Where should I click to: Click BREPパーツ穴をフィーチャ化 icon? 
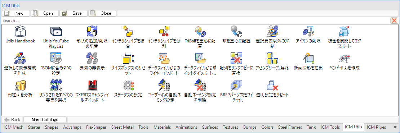click(236, 86)
